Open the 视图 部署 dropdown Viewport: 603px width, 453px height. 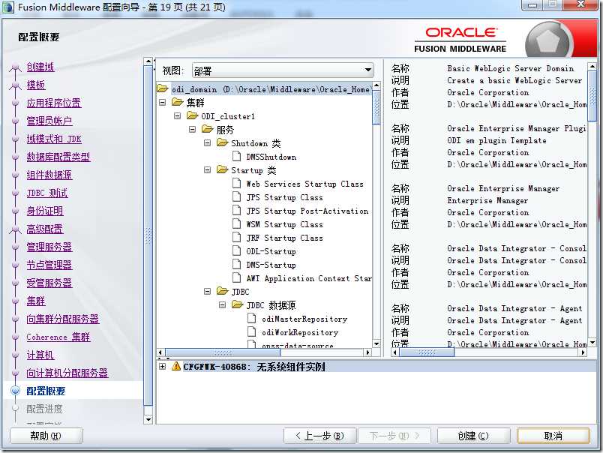tap(283, 70)
